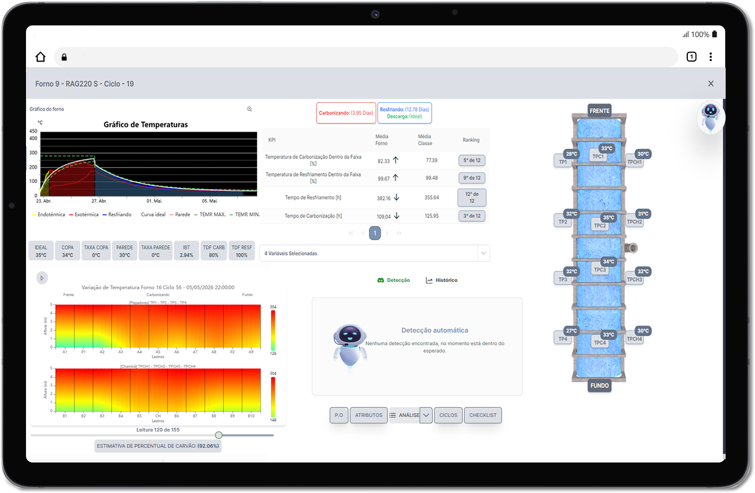Open ranking 12° de 12 badge
Image resolution: width=755 pixels, height=493 pixels.
pyautogui.click(x=472, y=197)
